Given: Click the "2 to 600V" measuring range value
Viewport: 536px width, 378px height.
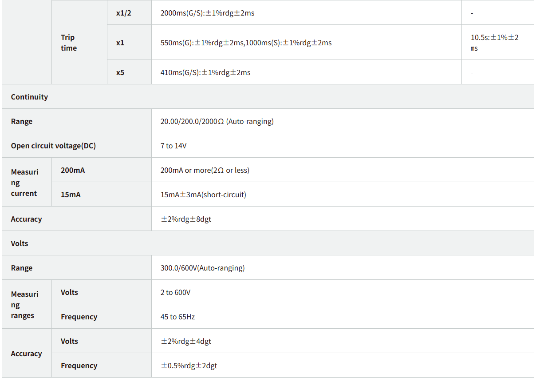Looking at the screenshot, I should [x=175, y=292].
